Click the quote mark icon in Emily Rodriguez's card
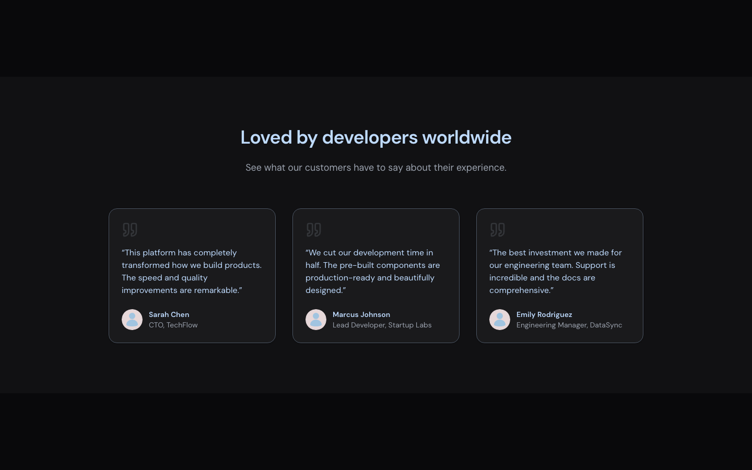 [x=497, y=230]
